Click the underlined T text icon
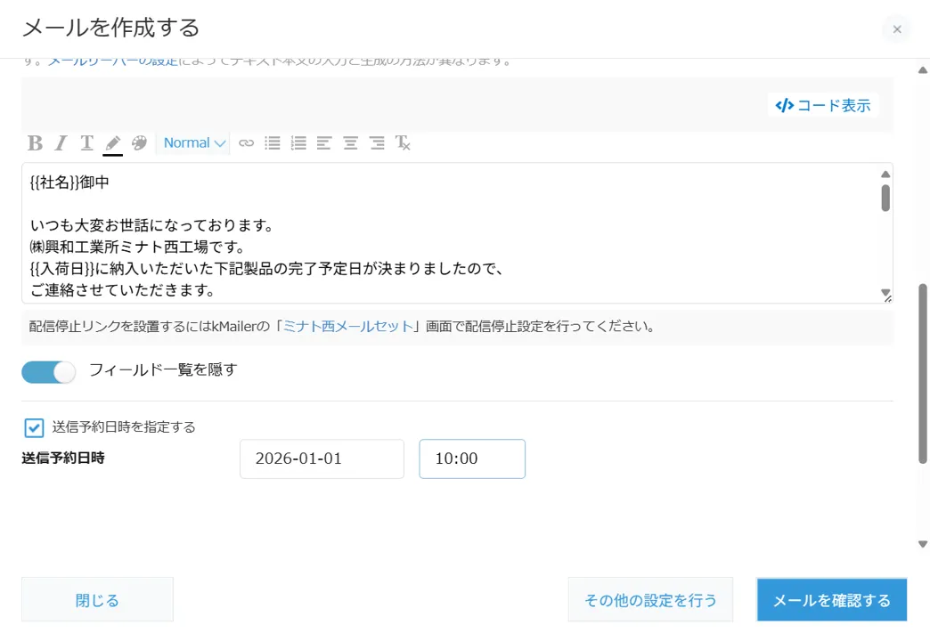The height and width of the screenshot is (641, 930). coord(86,143)
